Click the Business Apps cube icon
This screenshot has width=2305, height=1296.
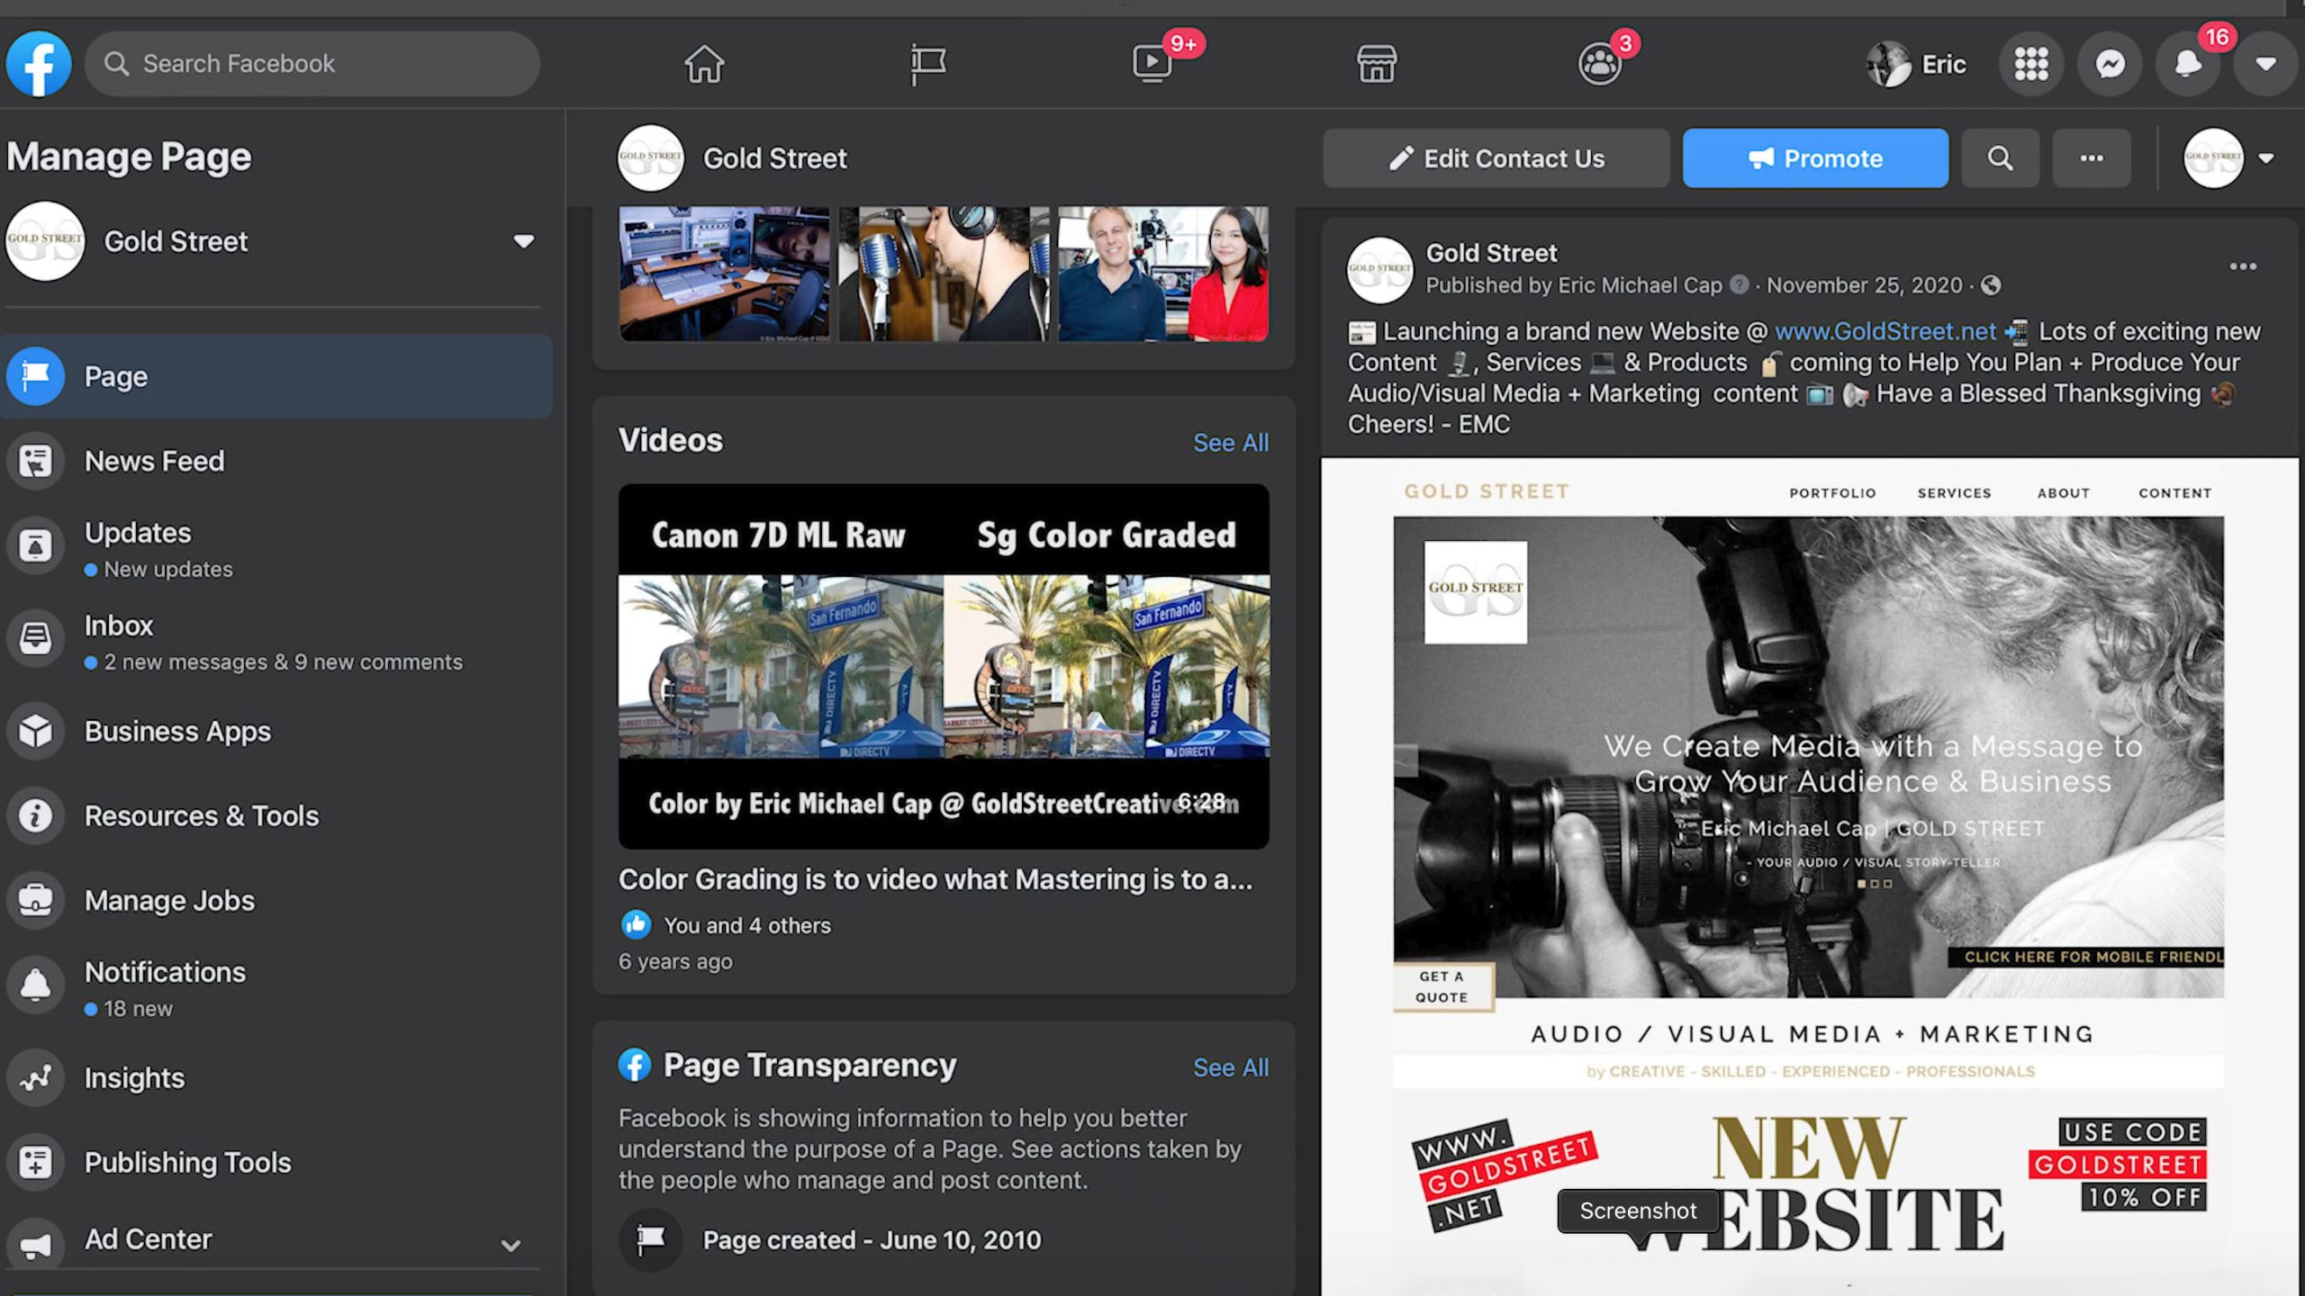click(x=35, y=731)
